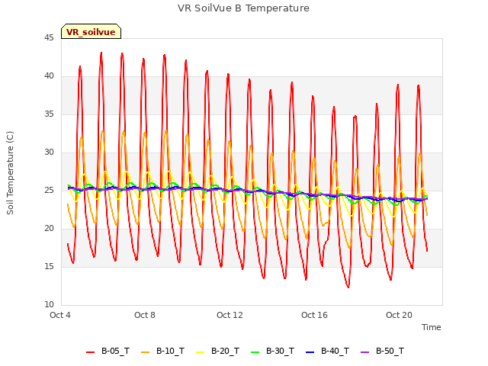Click the 35 y-axis tick label

49,114
